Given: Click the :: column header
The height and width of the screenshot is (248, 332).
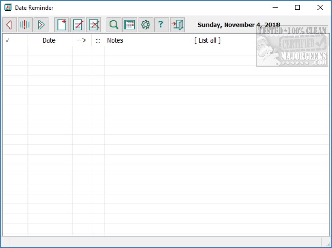Looking at the screenshot, I should [98, 40].
